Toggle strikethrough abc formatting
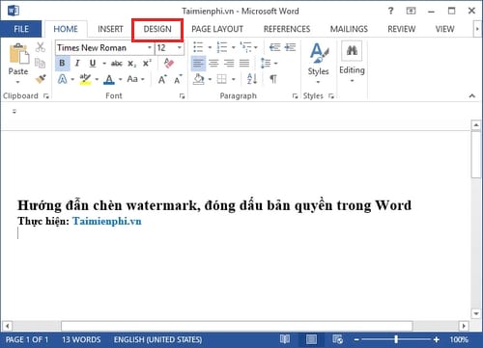This screenshot has width=483, height=348. pyautogui.click(x=117, y=64)
